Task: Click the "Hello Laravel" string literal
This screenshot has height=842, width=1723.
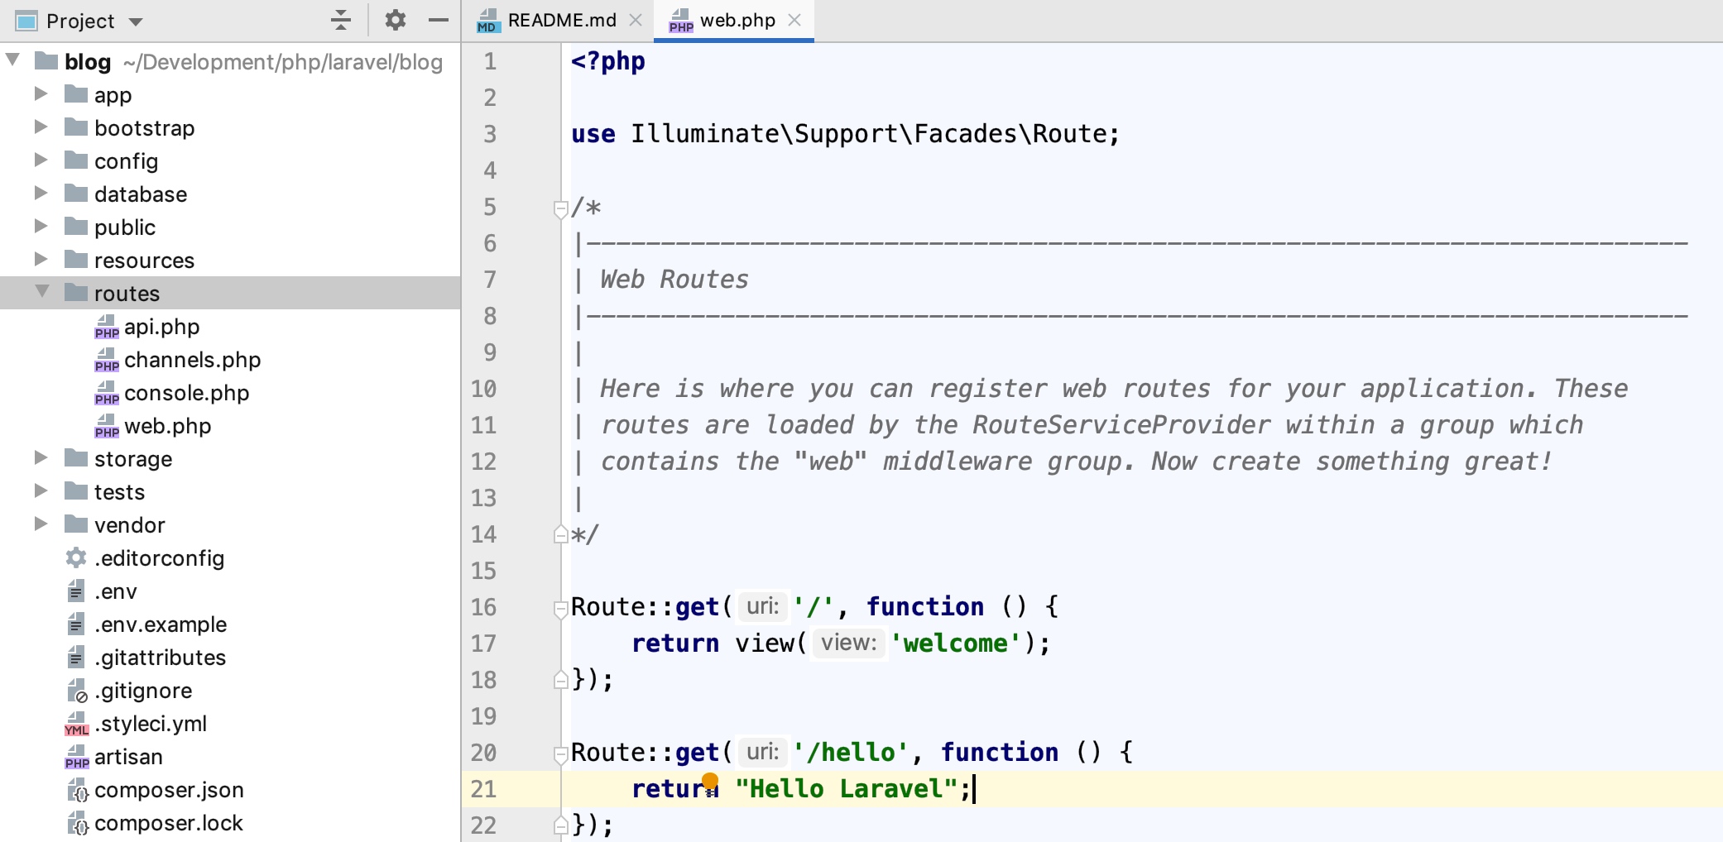Action: tap(846, 789)
